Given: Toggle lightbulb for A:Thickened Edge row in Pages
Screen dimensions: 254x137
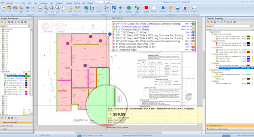Looking at the screenshot, I should [29, 94].
